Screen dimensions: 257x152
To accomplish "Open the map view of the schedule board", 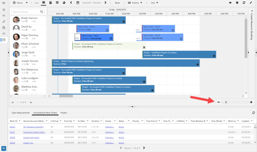I will pos(64,3).
